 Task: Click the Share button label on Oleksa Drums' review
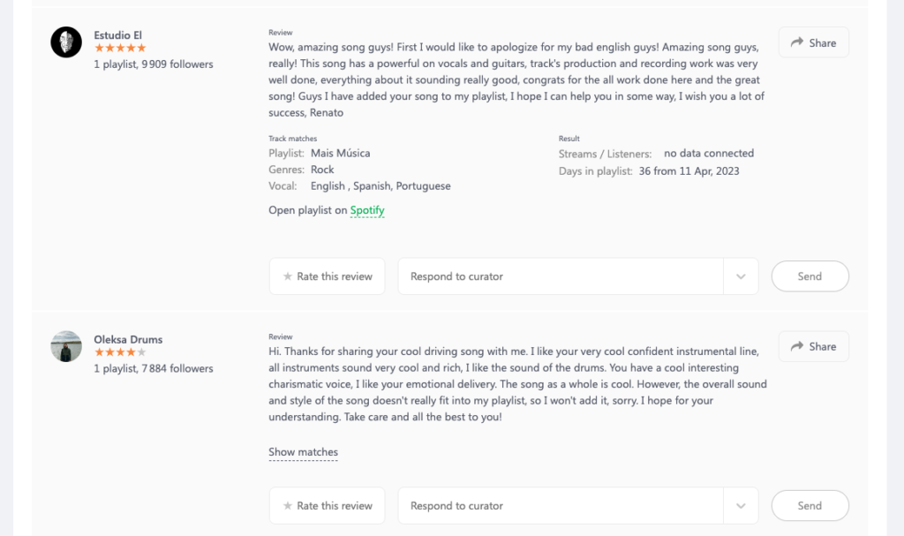(x=823, y=346)
